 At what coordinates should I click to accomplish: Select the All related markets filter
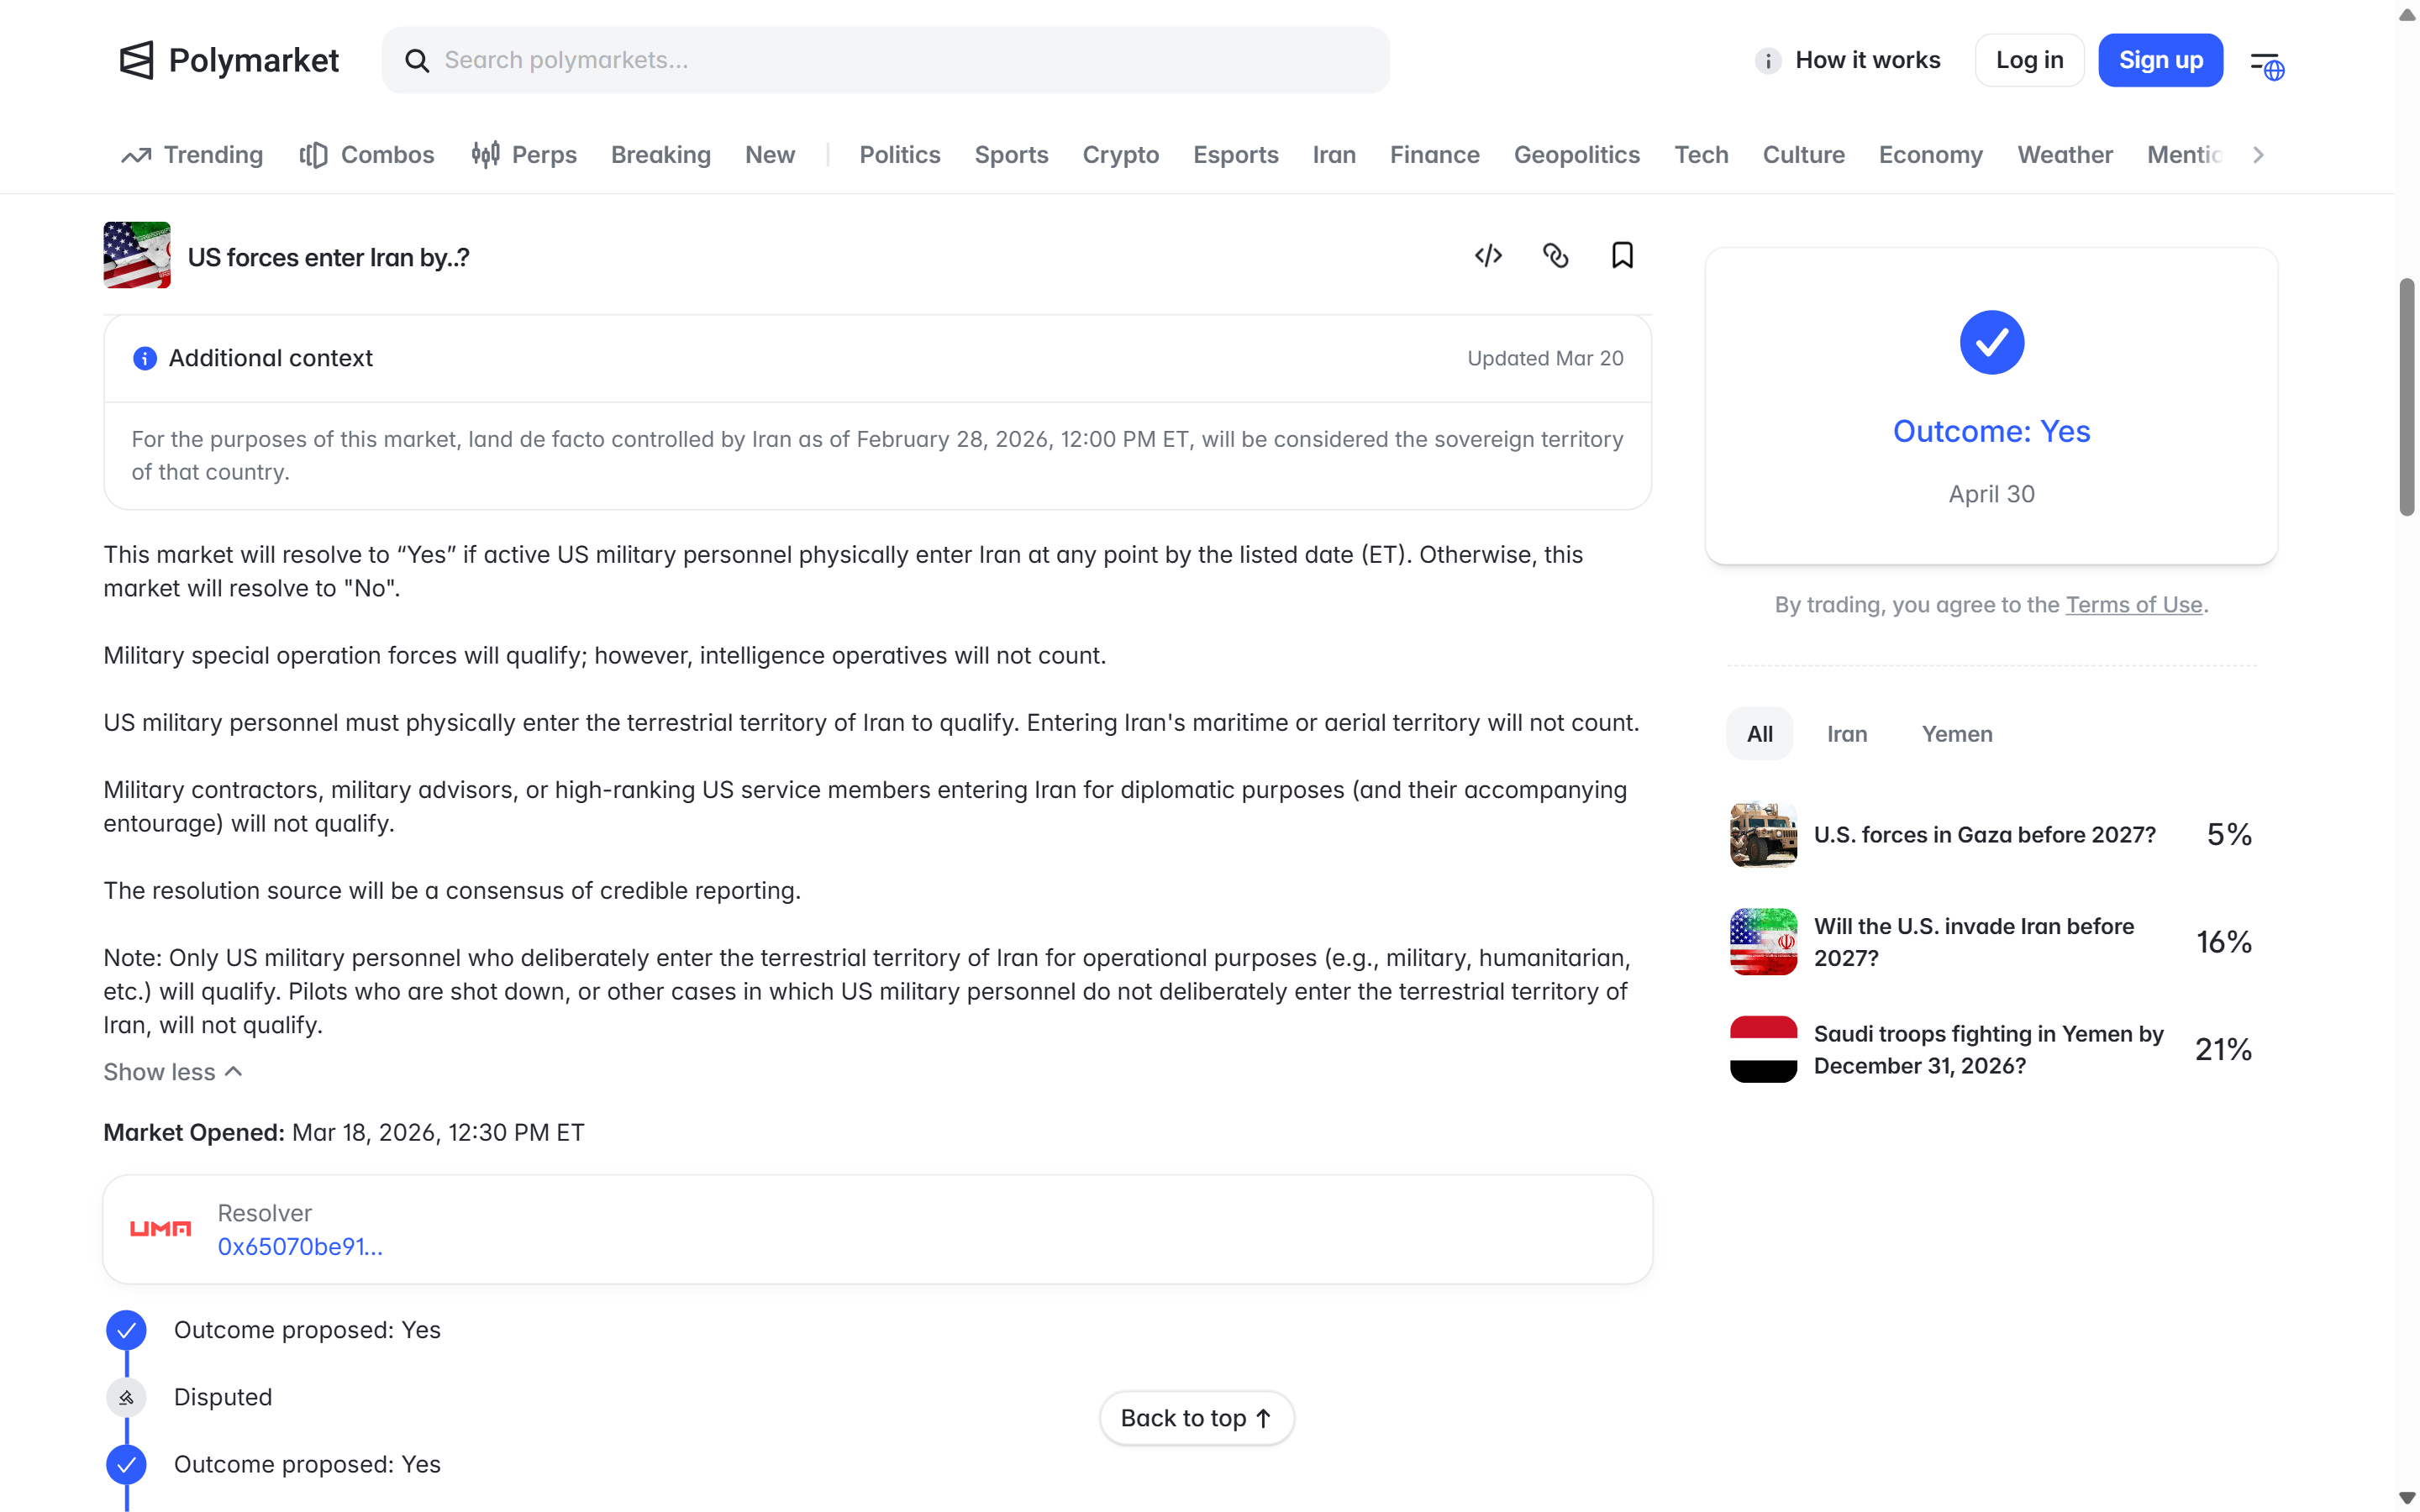1760,734
